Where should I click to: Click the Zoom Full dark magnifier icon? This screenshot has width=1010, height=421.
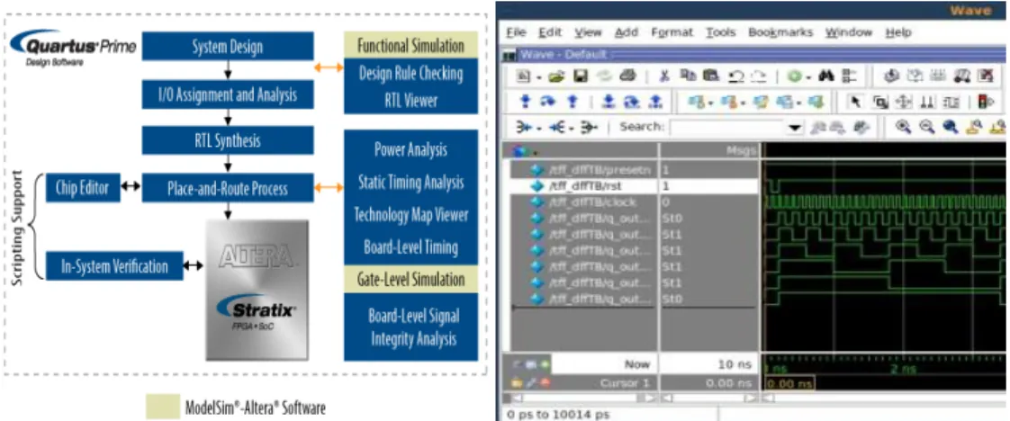[x=950, y=127]
